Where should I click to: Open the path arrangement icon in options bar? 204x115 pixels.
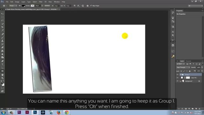pyautogui.click(x=83, y=6)
